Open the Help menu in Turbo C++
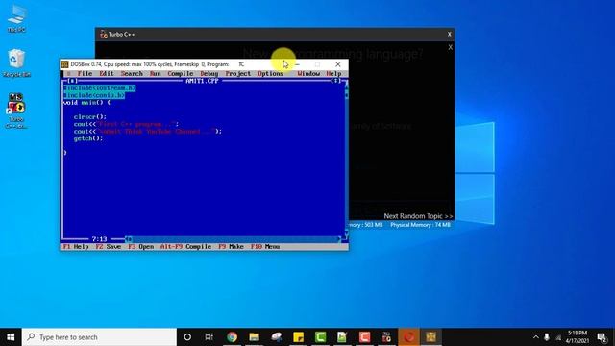The width and height of the screenshot is (615, 346). tap(333, 73)
